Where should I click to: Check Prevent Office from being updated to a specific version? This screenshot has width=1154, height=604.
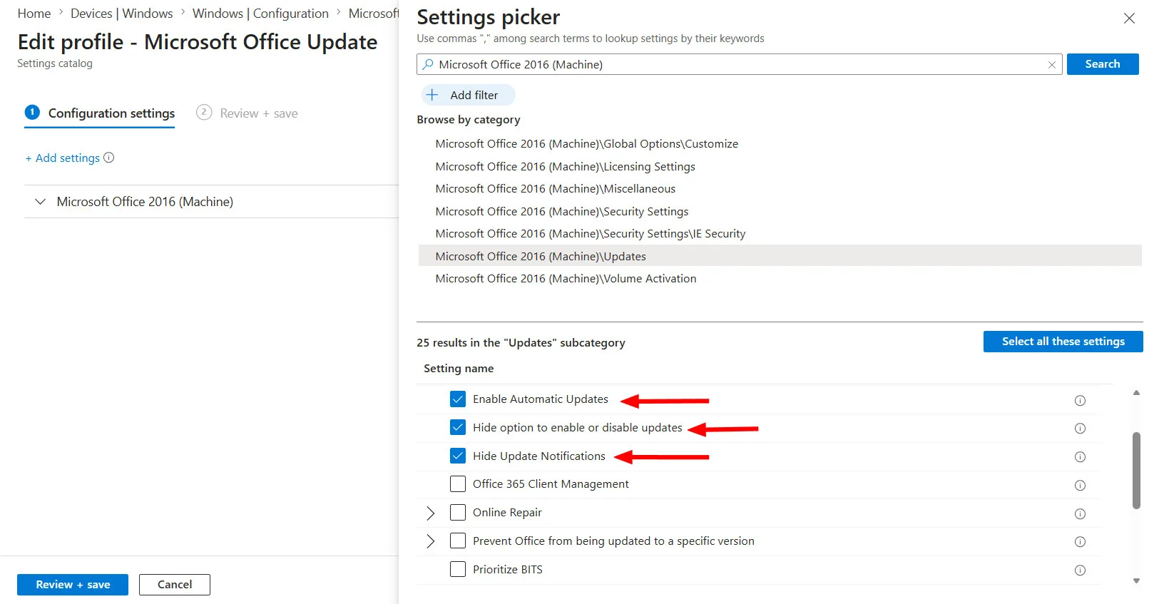[458, 541]
